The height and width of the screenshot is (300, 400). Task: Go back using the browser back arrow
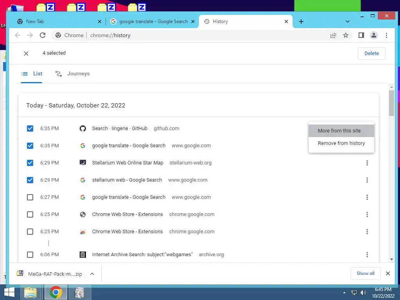click(x=18, y=35)
